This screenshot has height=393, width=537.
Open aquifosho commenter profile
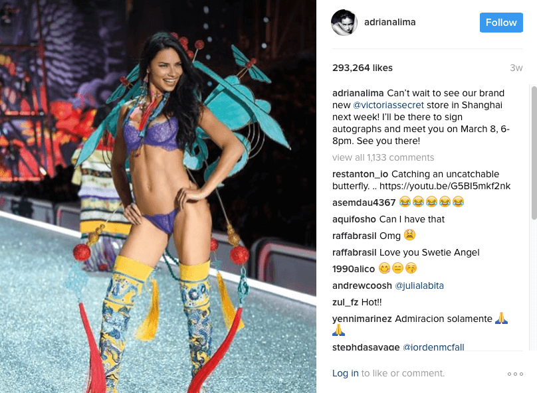[354, 219]
